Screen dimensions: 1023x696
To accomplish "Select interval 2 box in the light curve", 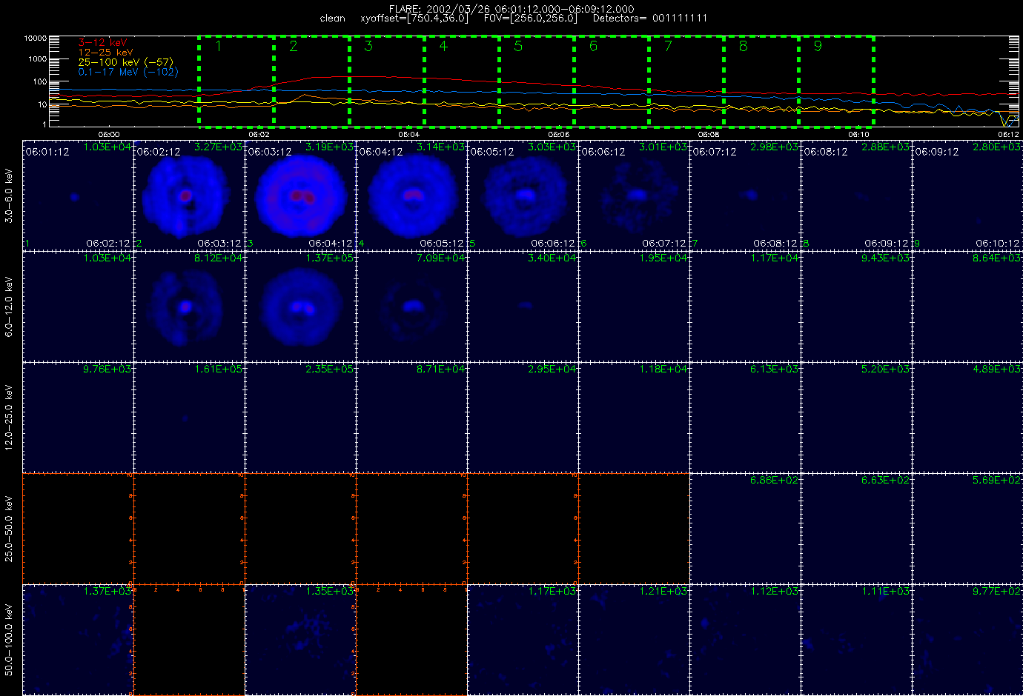I will pos(311,80).
